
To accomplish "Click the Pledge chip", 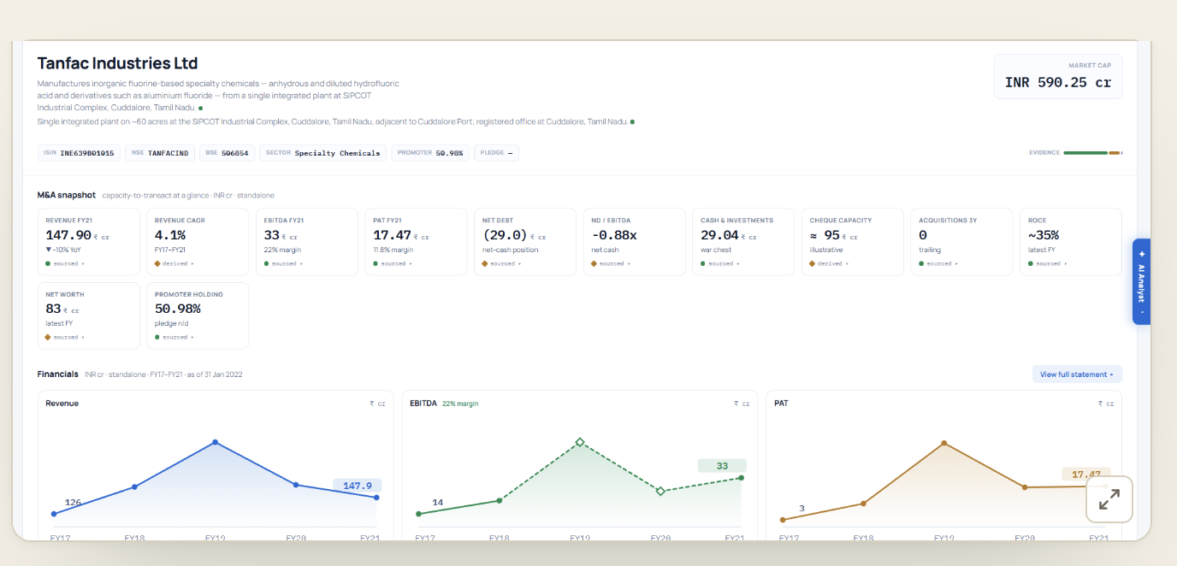I will click(x=496, y=153).
